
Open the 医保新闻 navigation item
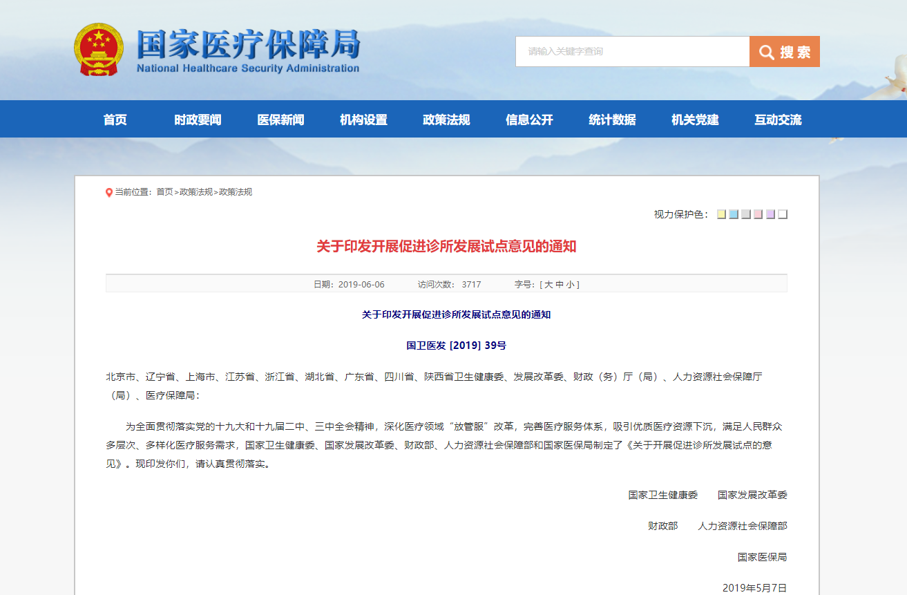click(280, 120)
